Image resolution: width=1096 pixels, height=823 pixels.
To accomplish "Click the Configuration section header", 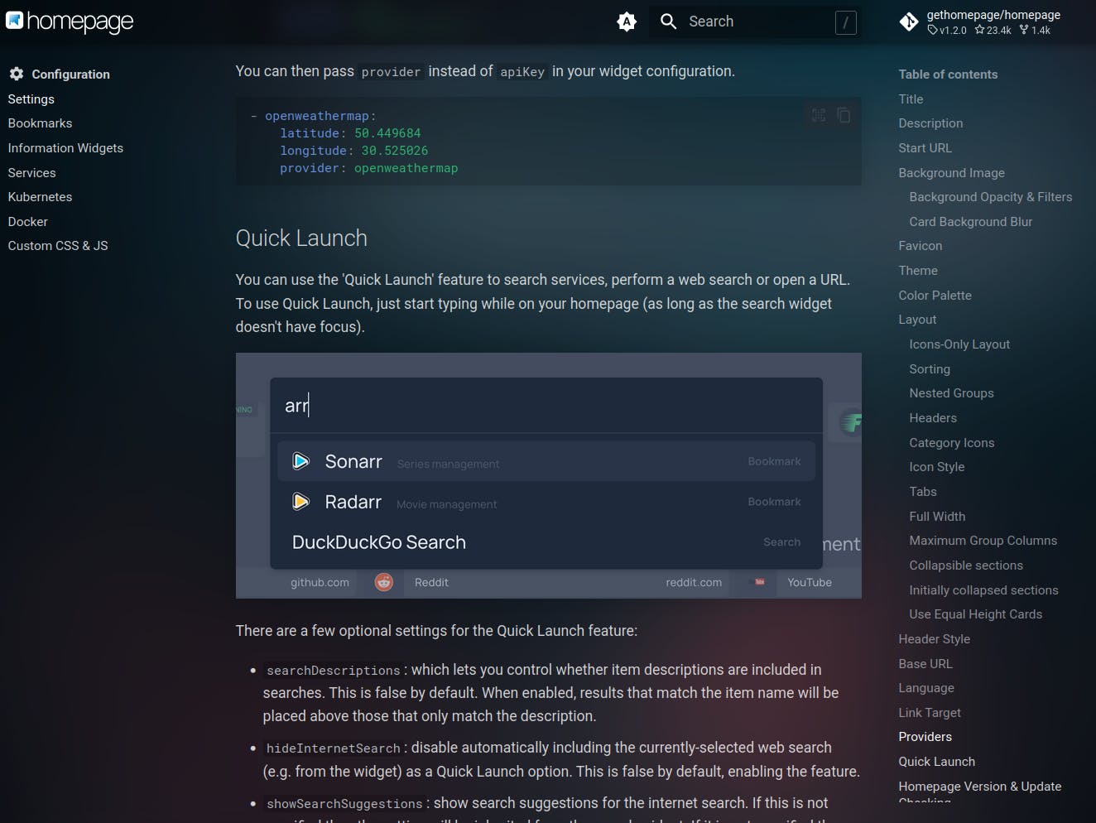I will [70, 75].
